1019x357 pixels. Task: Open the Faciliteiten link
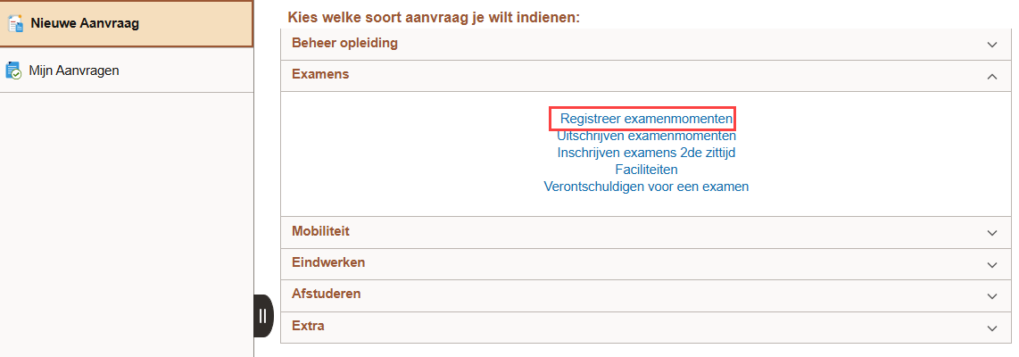[x=646, y=170]
